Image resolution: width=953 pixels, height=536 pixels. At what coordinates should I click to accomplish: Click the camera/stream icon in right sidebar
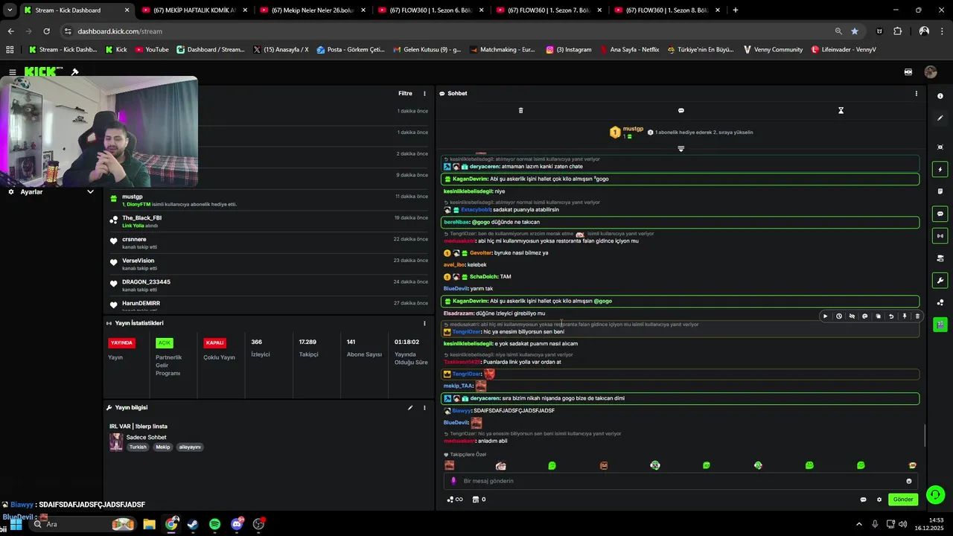(940, 258)
